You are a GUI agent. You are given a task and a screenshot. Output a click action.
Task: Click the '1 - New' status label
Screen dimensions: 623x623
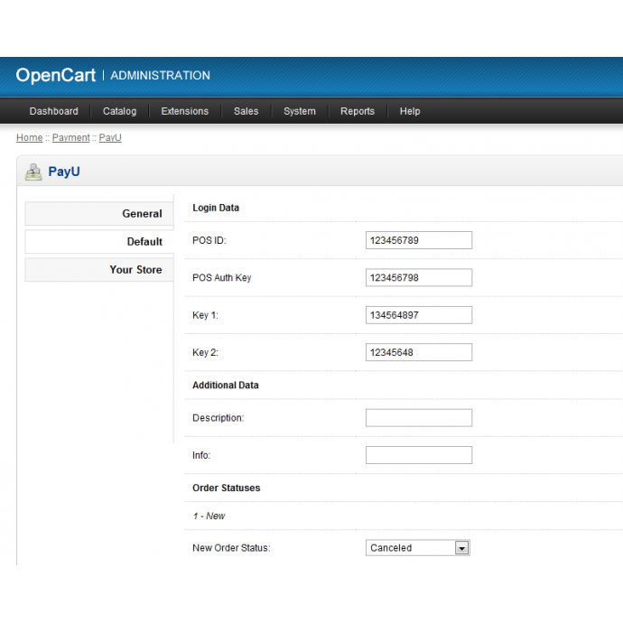click(x=209, y=516)
